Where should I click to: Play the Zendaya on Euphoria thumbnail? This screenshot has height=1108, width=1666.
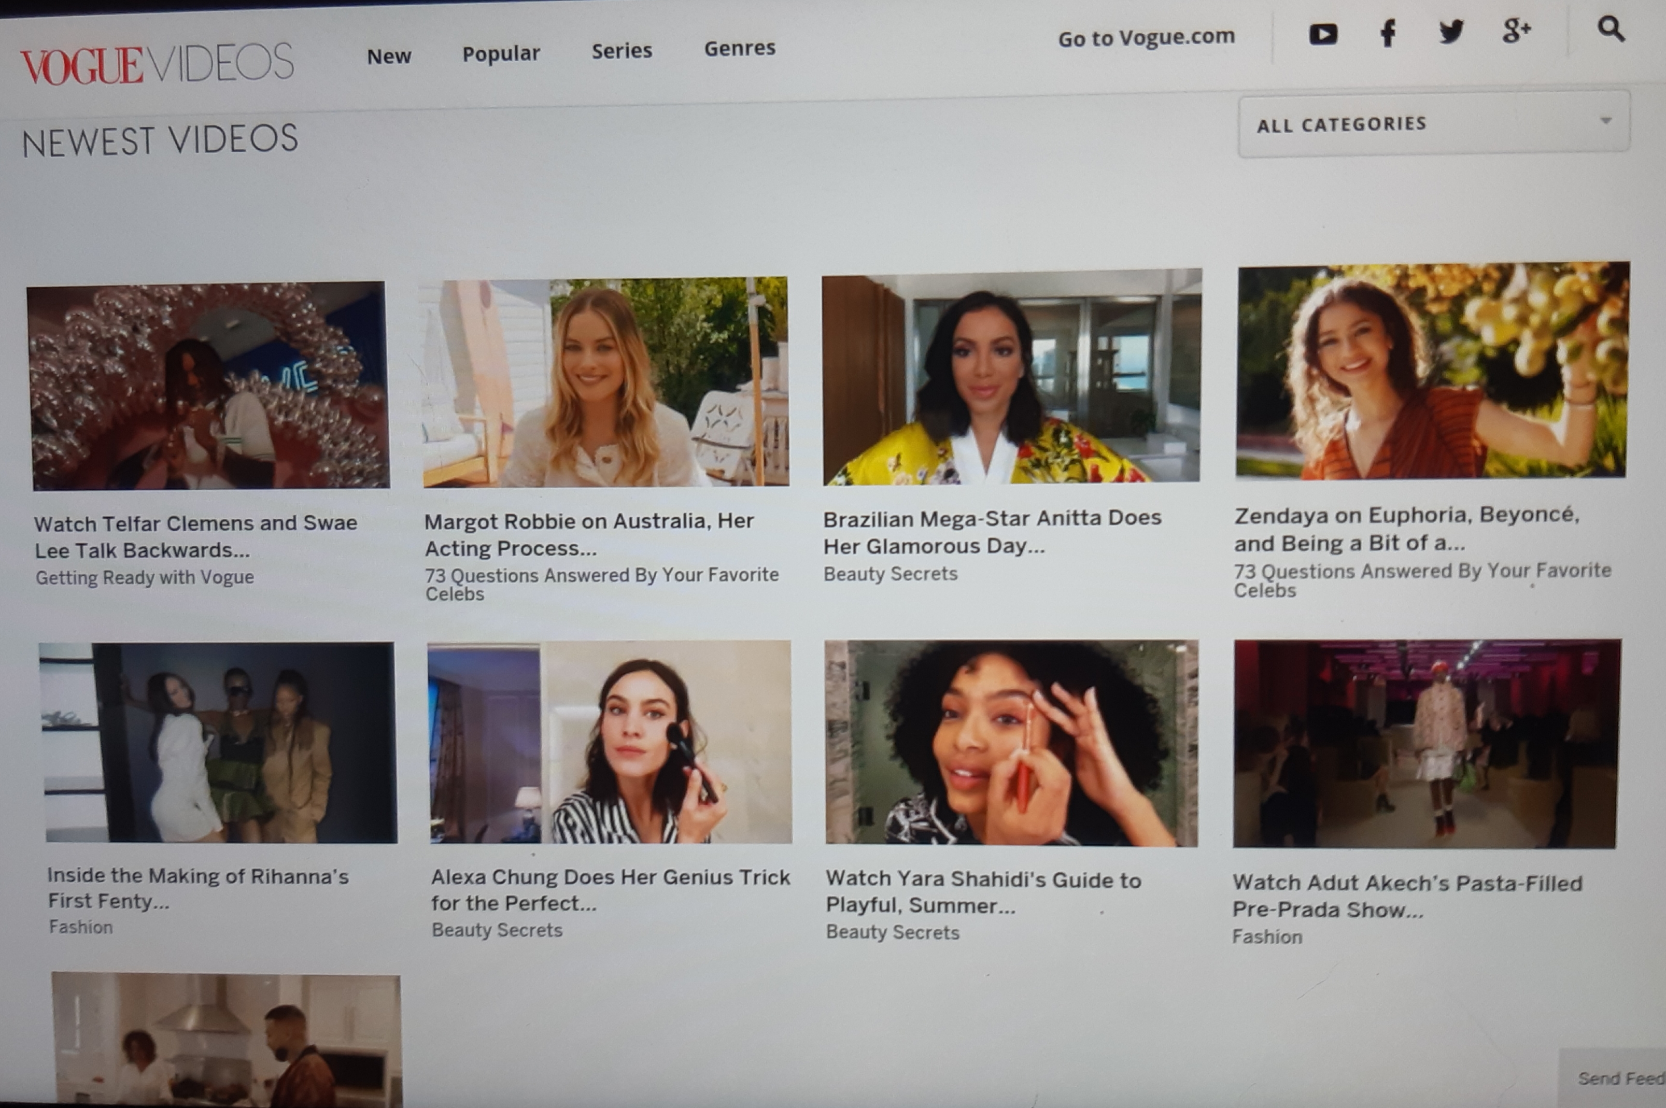point(1432,371)
